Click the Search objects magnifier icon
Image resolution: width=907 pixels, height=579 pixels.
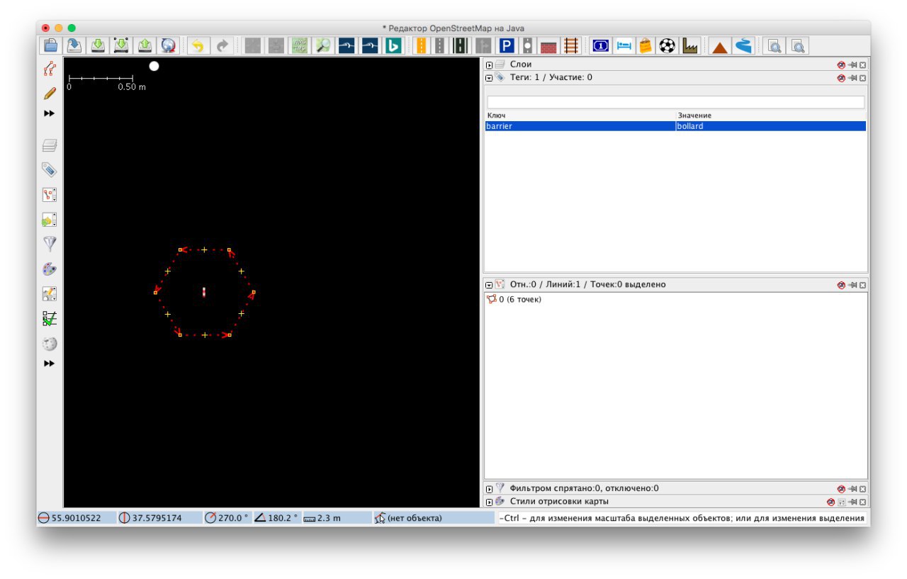point(322,45)
